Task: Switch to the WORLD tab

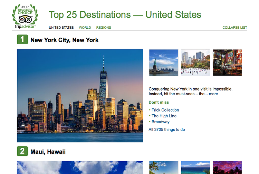Action: click(x=85, y=28)
